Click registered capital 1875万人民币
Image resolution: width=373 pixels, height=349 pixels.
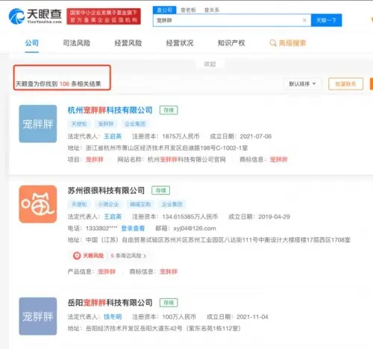click(x=181, y=136)
